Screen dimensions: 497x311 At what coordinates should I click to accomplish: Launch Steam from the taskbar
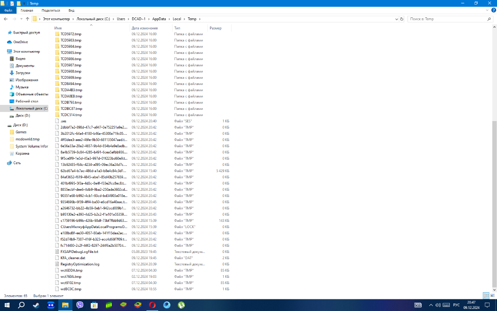tap(36, 305)
